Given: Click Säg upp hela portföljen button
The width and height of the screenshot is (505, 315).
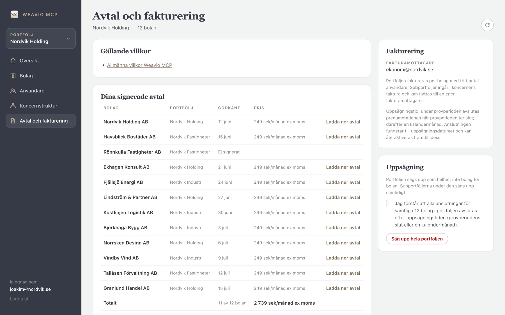Looking at the screenshot, I should (417, 239).
